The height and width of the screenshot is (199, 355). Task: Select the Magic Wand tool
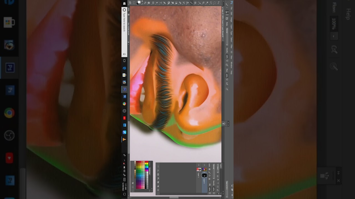tap(207, 3)
